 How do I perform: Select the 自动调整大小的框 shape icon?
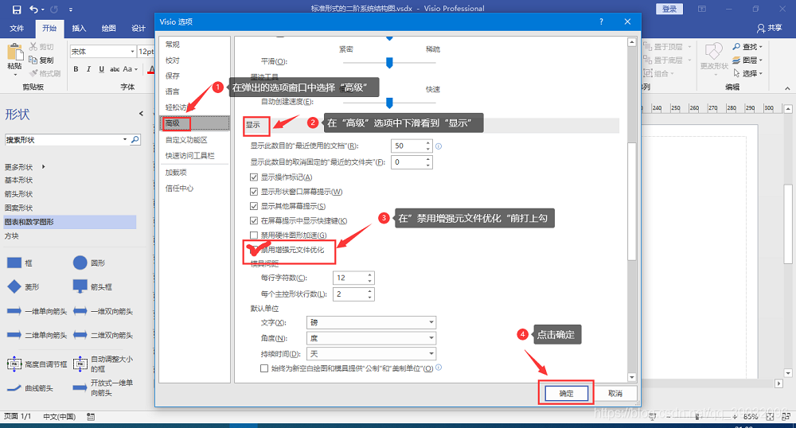click(x=80, y=364)
